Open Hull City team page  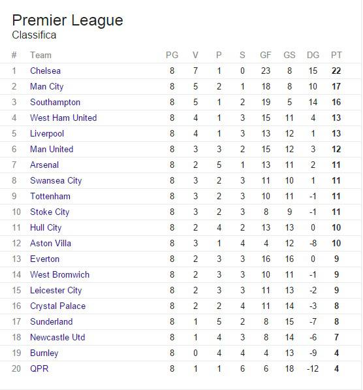click(x=46, y=228)
